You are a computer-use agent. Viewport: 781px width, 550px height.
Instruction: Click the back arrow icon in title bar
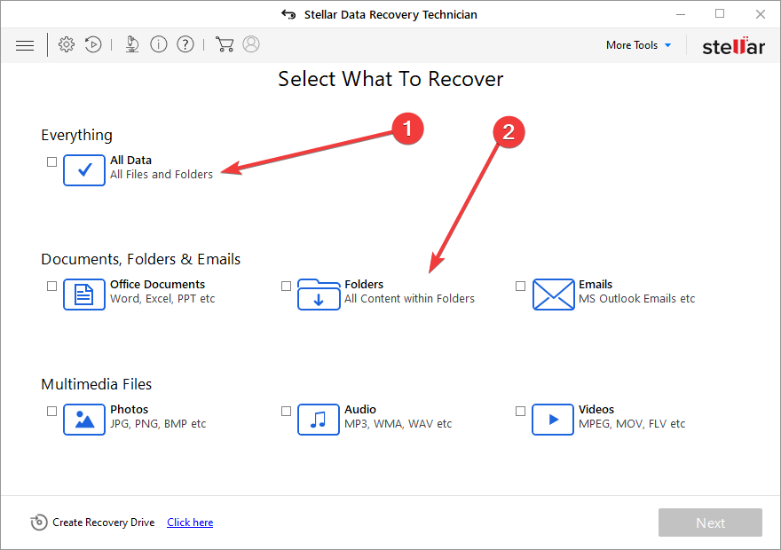click(x=288, y=14)
